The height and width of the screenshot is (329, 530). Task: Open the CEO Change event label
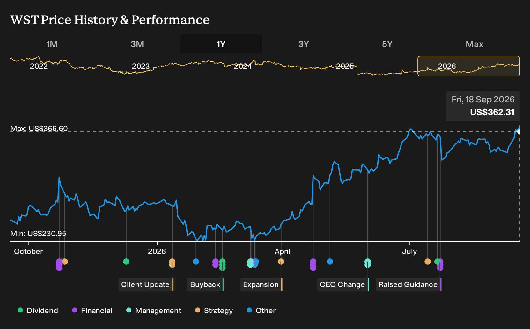pos(343,284)
